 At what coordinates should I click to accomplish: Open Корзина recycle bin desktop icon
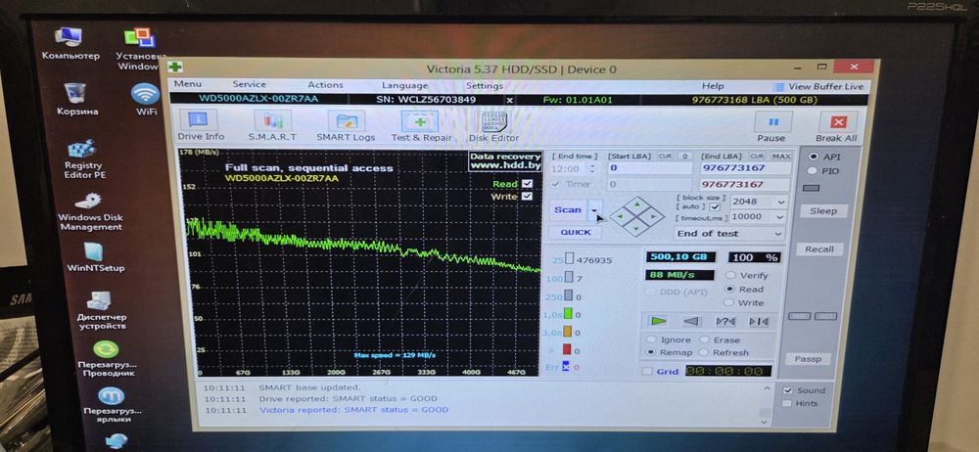click(x=75, y=94)
